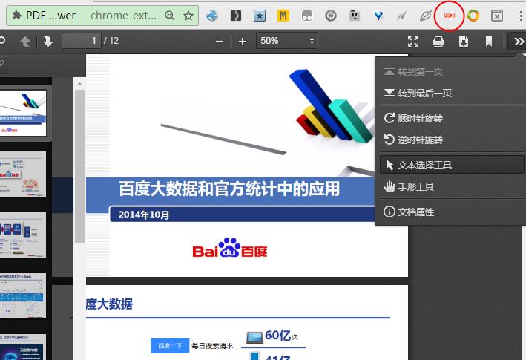Click the zoom magnifier icon in address bar

(x=170, y=16)
